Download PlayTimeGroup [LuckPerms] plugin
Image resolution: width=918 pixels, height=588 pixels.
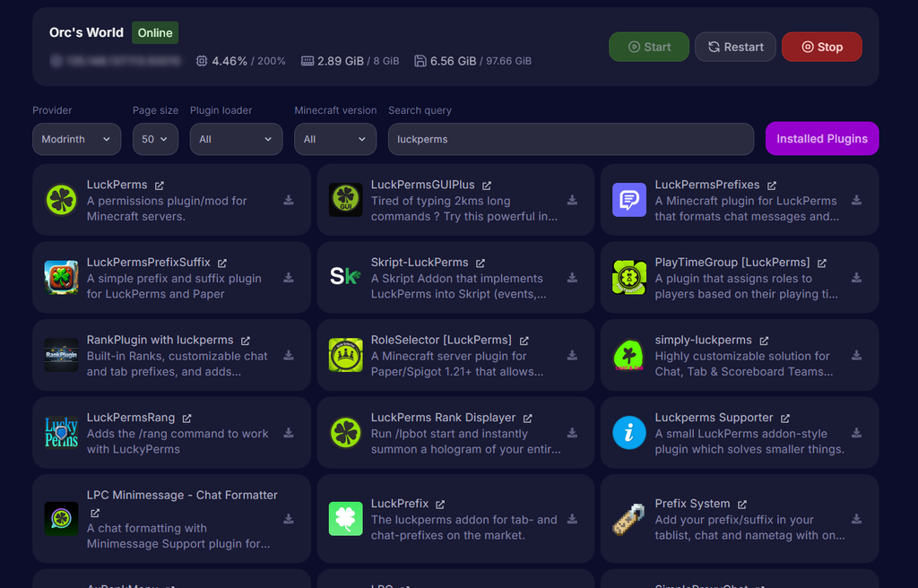(x=856, y=278)
